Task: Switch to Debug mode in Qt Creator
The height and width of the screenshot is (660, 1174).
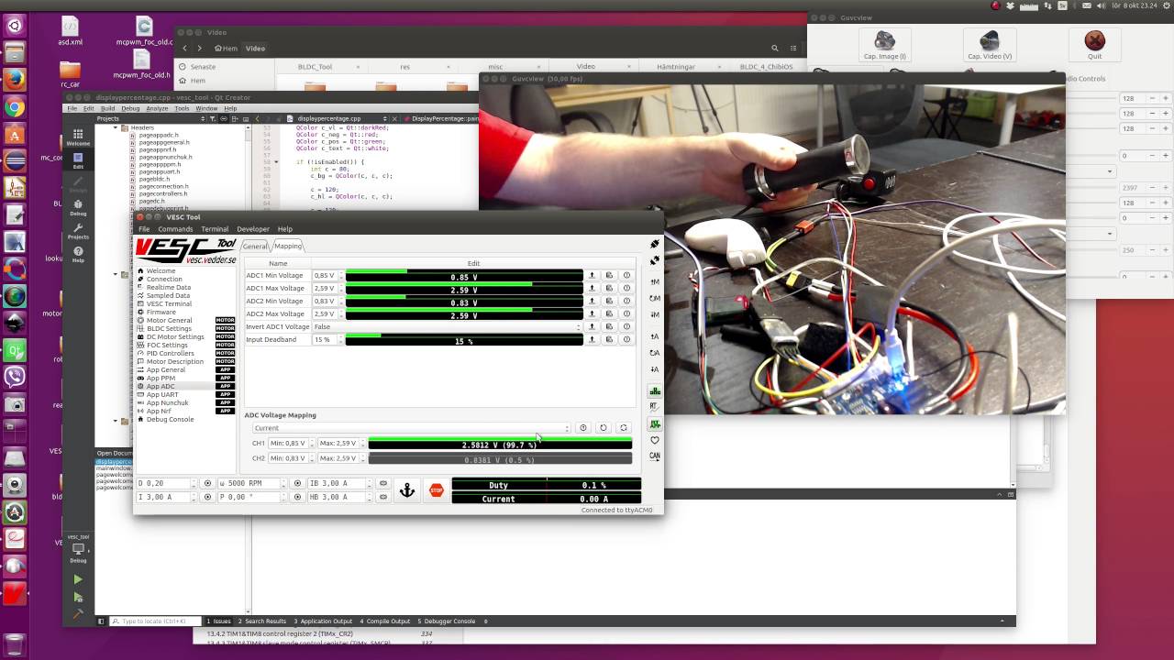Action: click(78, 207)
